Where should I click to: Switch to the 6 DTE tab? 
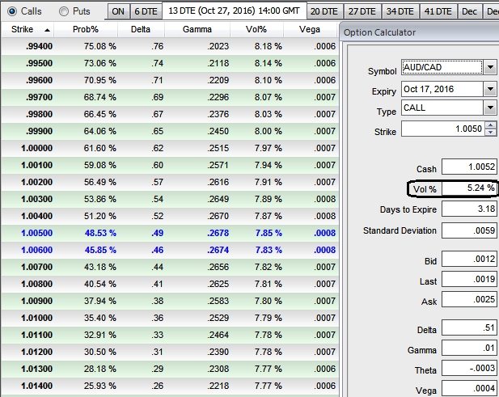point(146,11)
